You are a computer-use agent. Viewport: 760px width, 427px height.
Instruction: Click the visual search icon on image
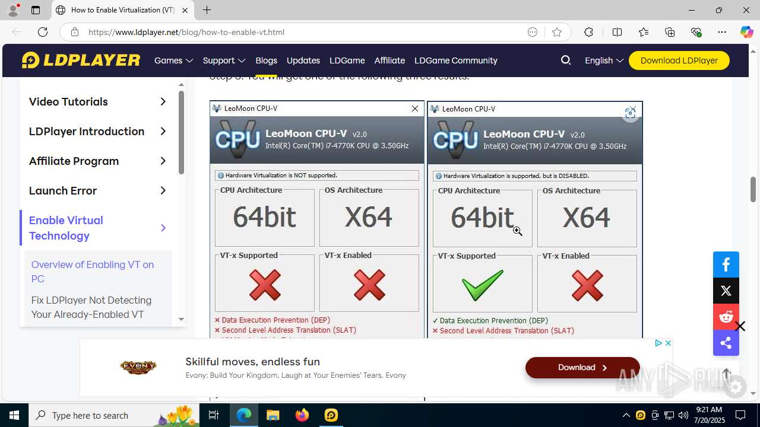630,113
